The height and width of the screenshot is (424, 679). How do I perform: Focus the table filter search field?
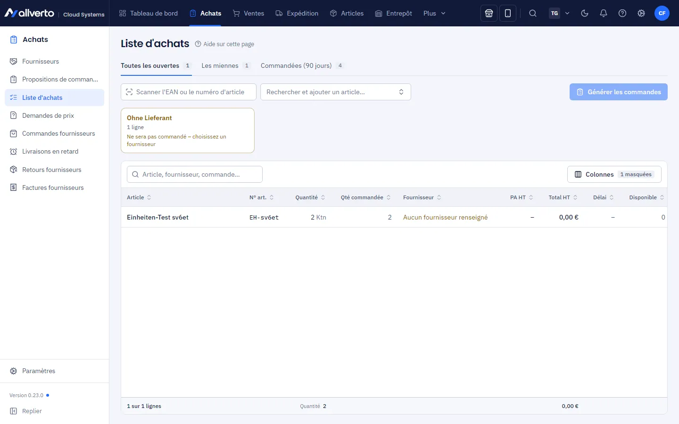click(195, 174)
